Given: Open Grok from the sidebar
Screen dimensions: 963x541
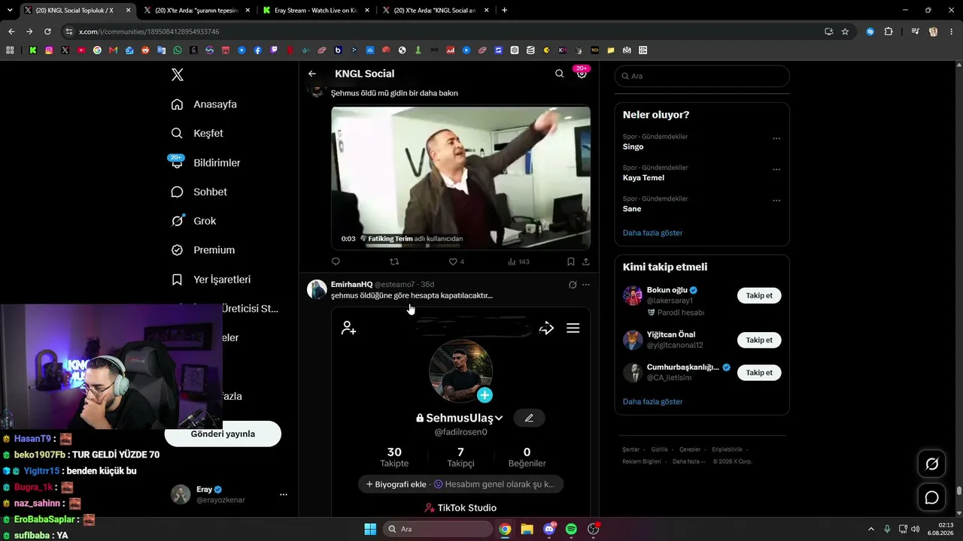Looking at the screenshot, I should [193, 221].
